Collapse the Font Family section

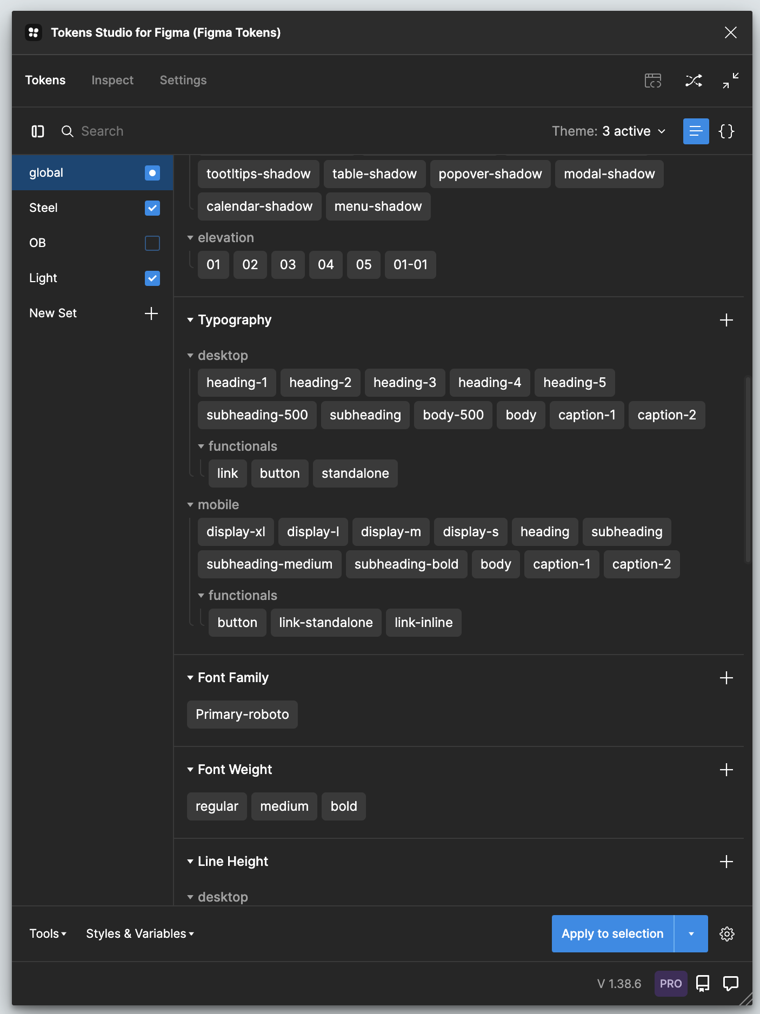[x=190, y=678]
